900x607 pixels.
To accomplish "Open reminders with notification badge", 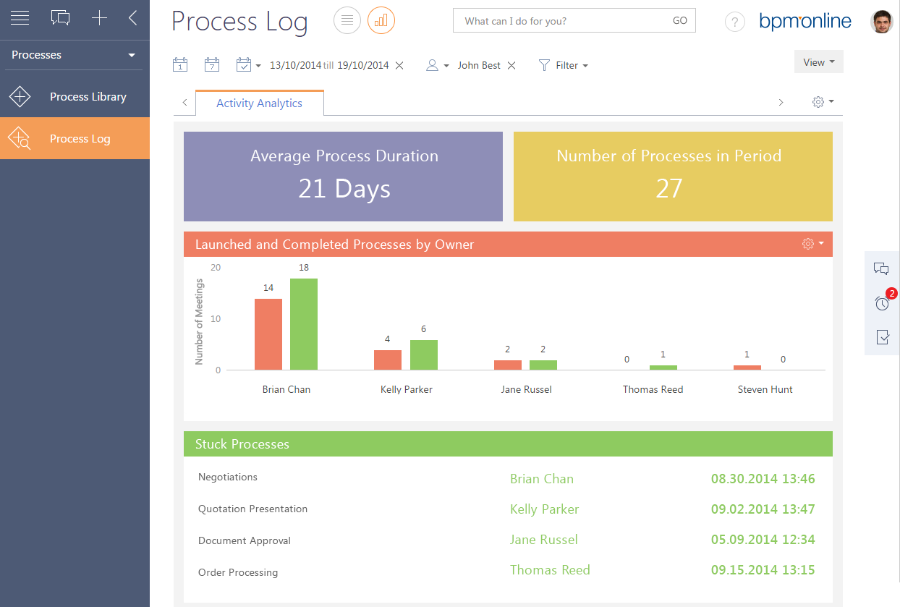I will pyautogui.click(x=882, y=303).
